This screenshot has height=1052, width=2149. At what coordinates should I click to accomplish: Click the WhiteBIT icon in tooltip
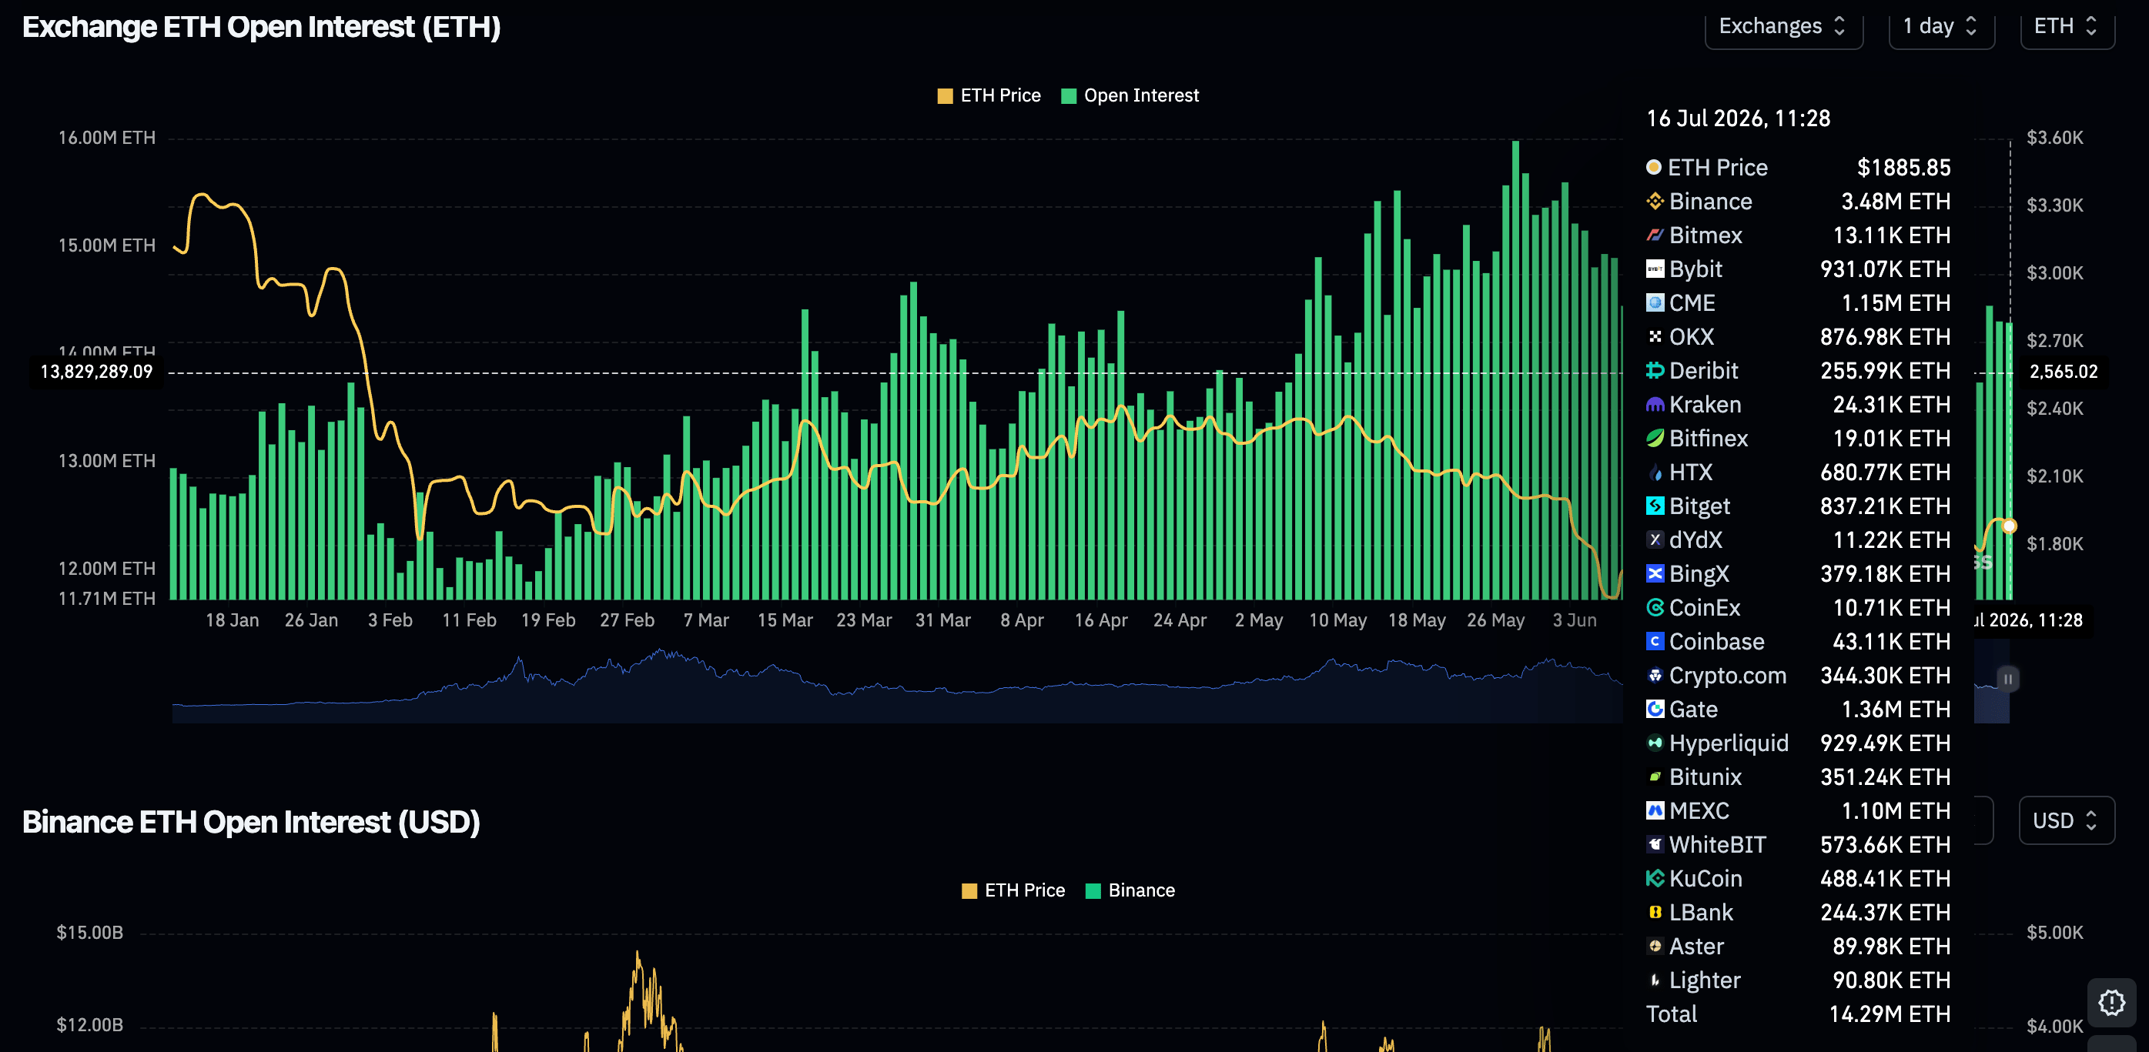(x=1655, y=844)
